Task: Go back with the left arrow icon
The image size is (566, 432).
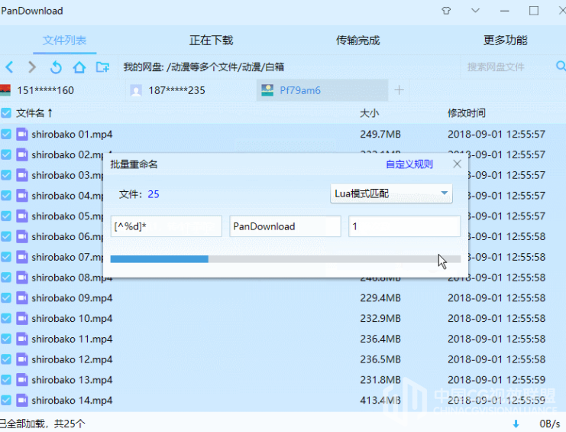Action: tap(10, 67)
